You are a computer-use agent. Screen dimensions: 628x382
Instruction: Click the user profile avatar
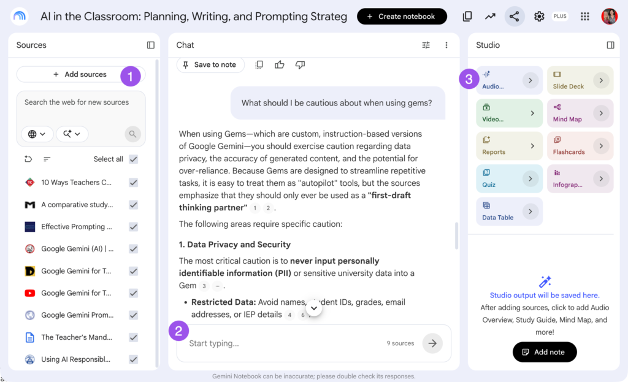(609, 17)
